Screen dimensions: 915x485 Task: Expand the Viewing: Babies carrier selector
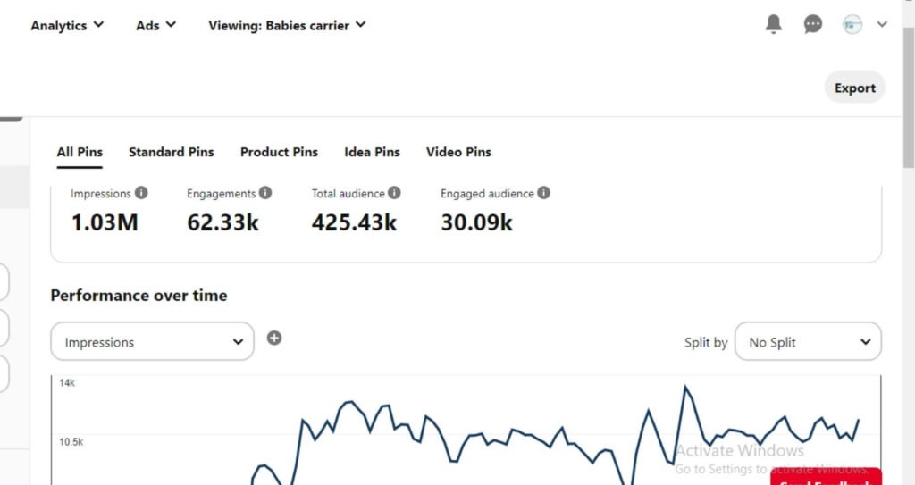(x=287, y=25)
